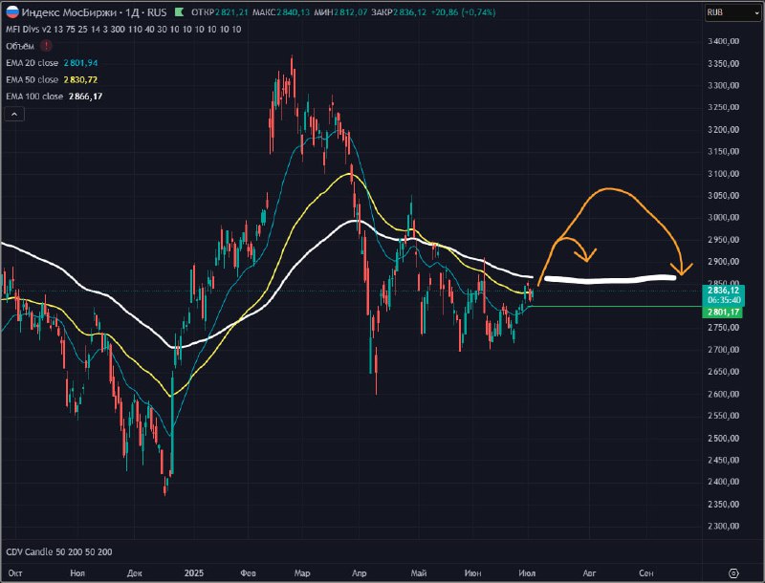Click the Объём indicator label
The width and height of the screenshot is (765, 583).
click(x=20, y=46)
